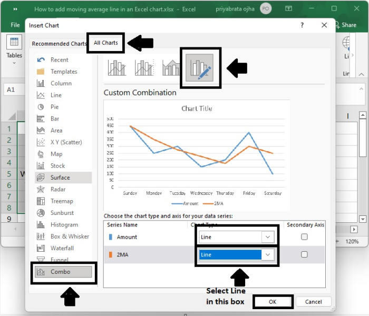Image resolution: width=369 pixels, height=316 pixels.
Task: Choose Clustered Column - Line on Secondary Axis
Action: 144,68
